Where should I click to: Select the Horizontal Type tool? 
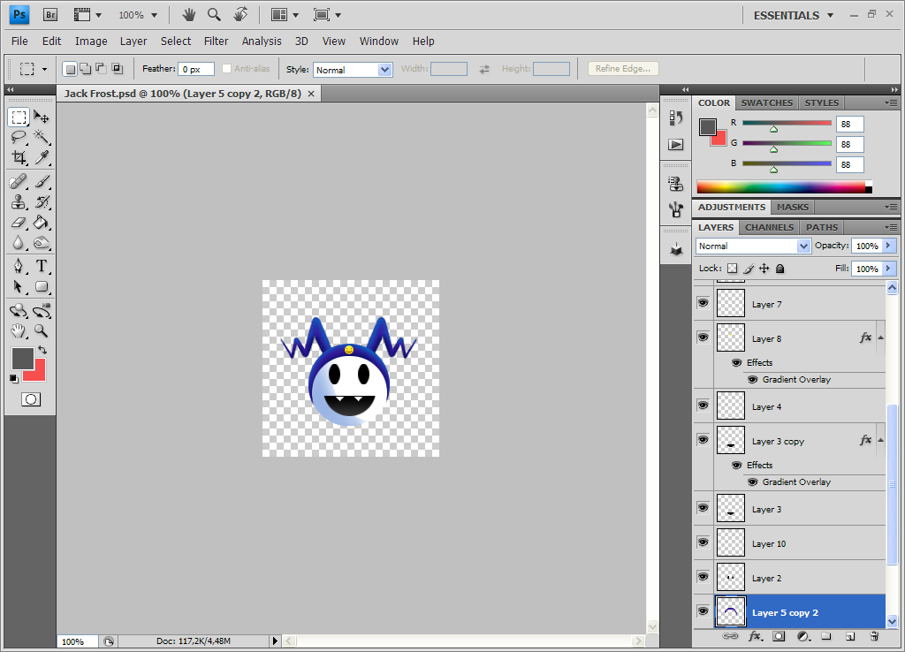pos(41,266)
